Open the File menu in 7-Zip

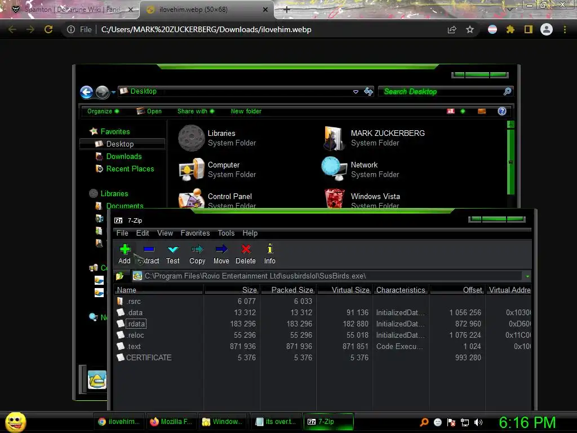click(x=122, y=233)
